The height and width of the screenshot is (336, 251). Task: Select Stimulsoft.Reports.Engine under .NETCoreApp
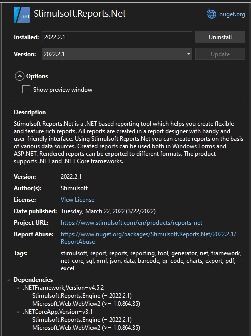pyautogui.click(x=82, y=320)
